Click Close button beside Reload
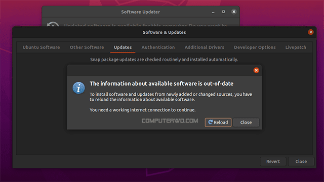Image resolution: width=324 pixels, height=182 pixels. (x=246, y=123)
